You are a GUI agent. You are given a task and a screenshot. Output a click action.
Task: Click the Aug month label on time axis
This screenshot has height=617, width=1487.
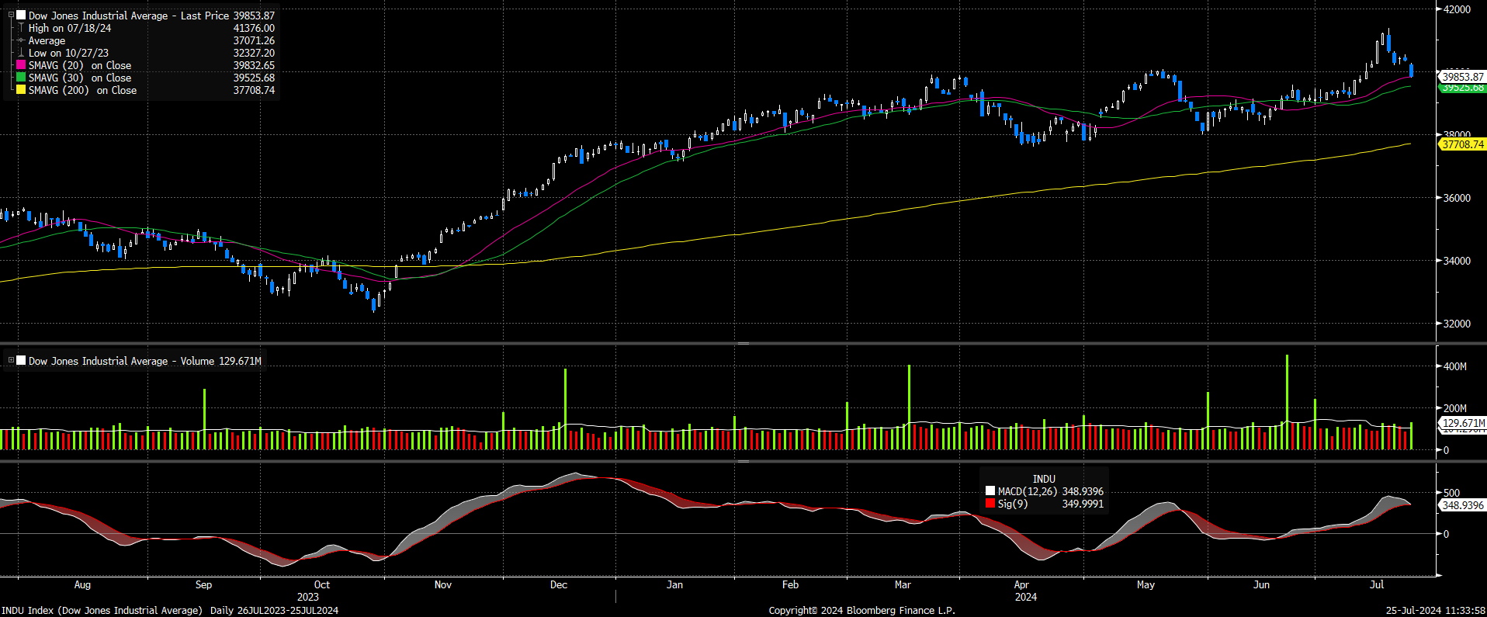click(x=82, y=585)
